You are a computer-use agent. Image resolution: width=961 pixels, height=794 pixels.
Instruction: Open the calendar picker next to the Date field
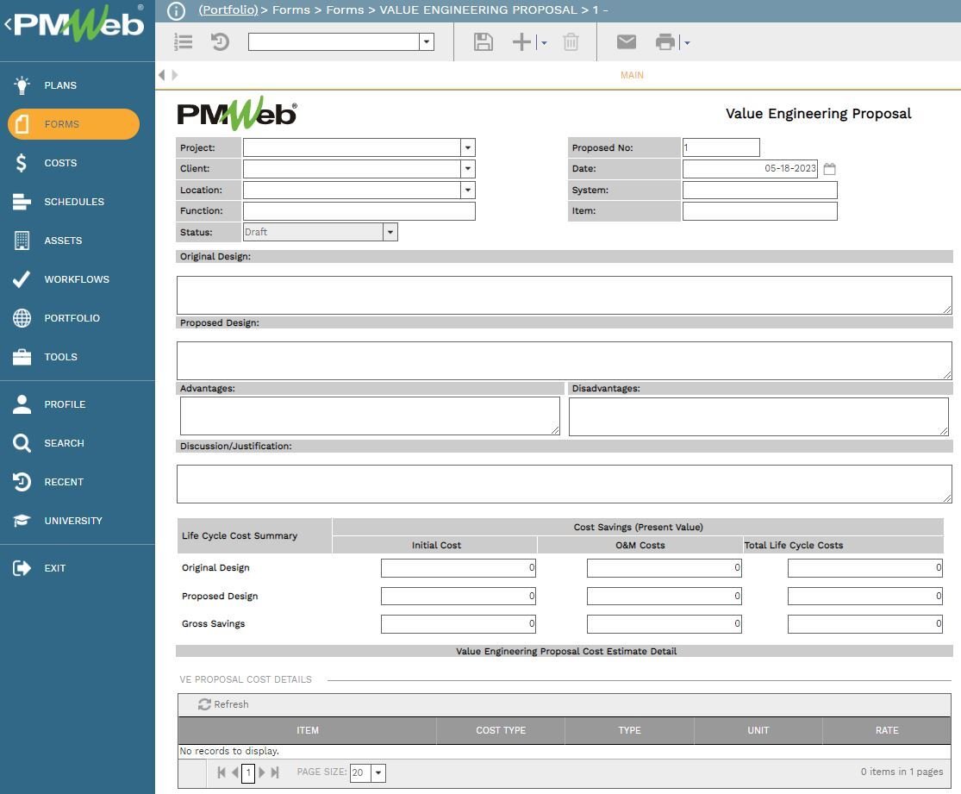[x=828, y=169]
